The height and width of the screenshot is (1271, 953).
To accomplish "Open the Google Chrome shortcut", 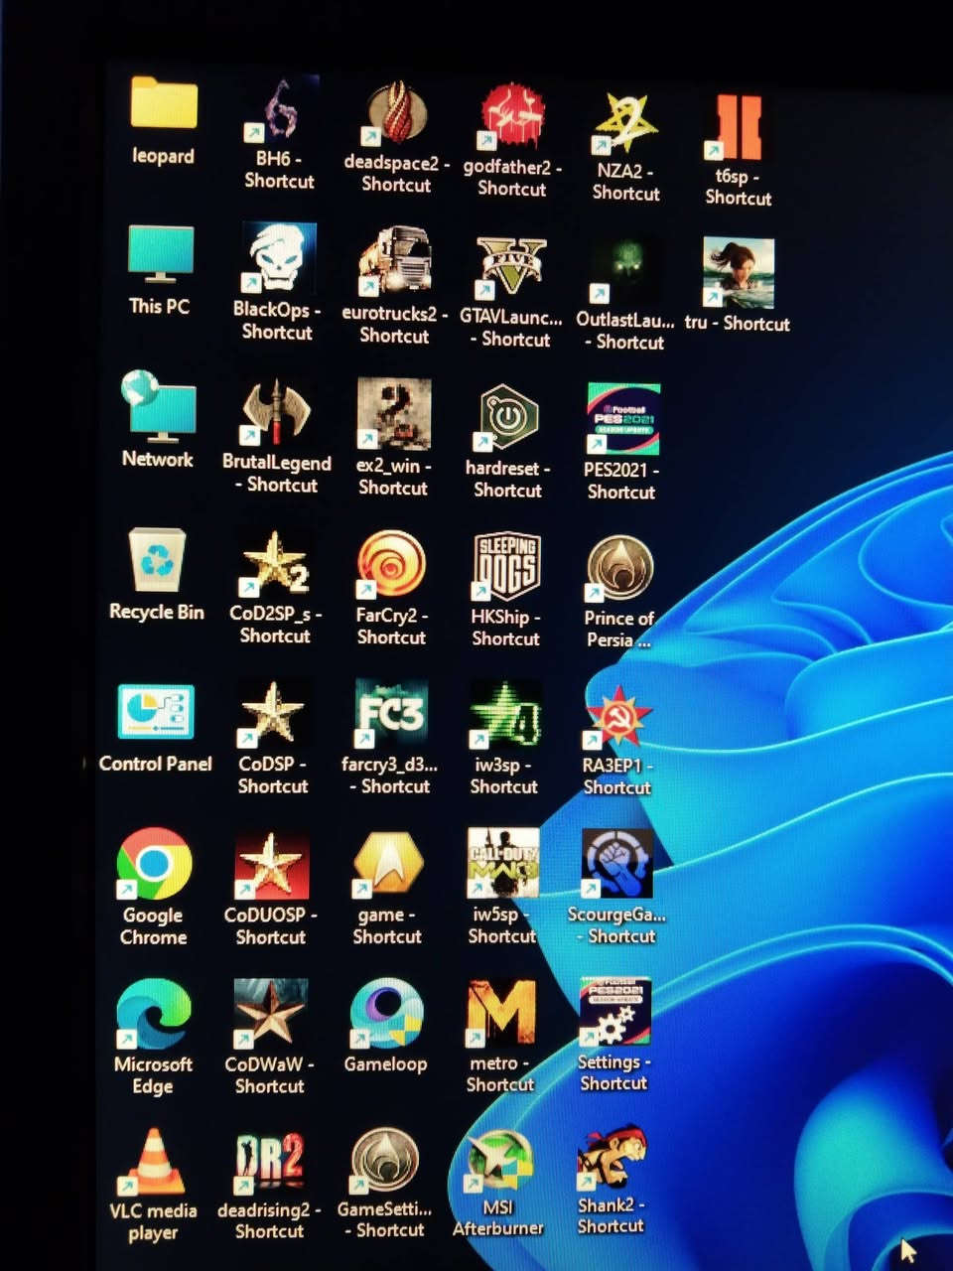I will tap(154, 864).
